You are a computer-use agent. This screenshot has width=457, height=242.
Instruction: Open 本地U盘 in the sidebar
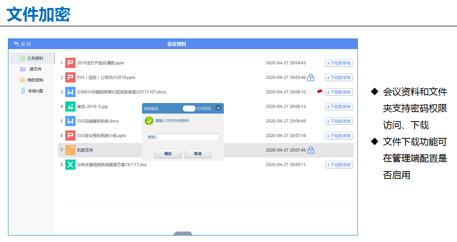tap(32, 91)
